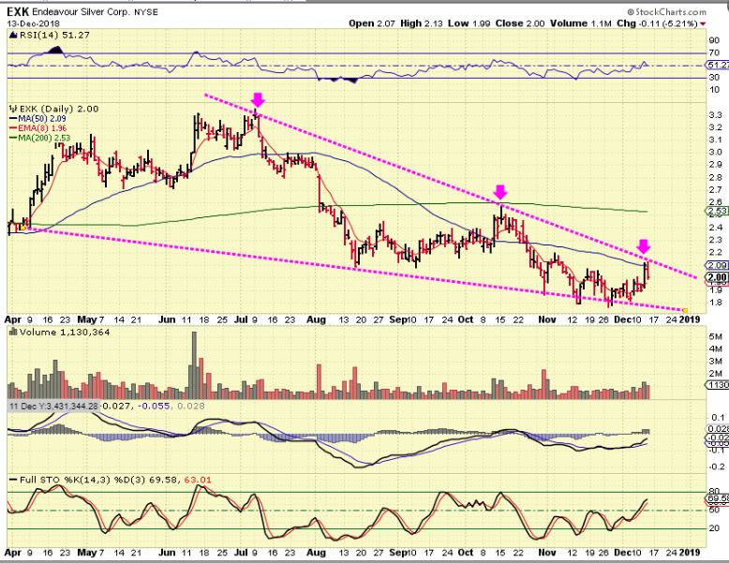The width and height of the screenshot is (729, 563).
Task: Click the EMA(8) 1.96 legend entry
Action: pyautogui.click(x=42, y=128)
